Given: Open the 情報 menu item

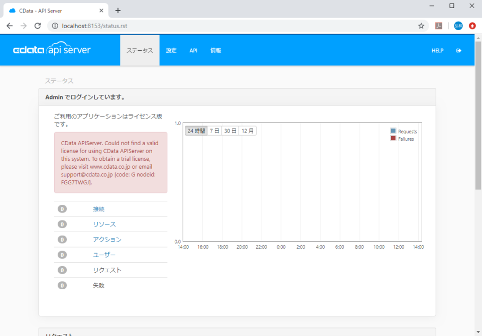Looking at the screenshot, I should [215, 50].
